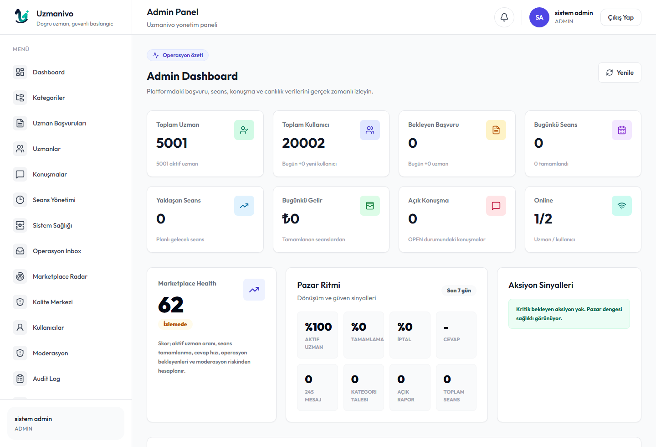Viewport: 656px width, 447px height.
Task: Click the Uzmanivo logo icon
Action: click(21, 16)
